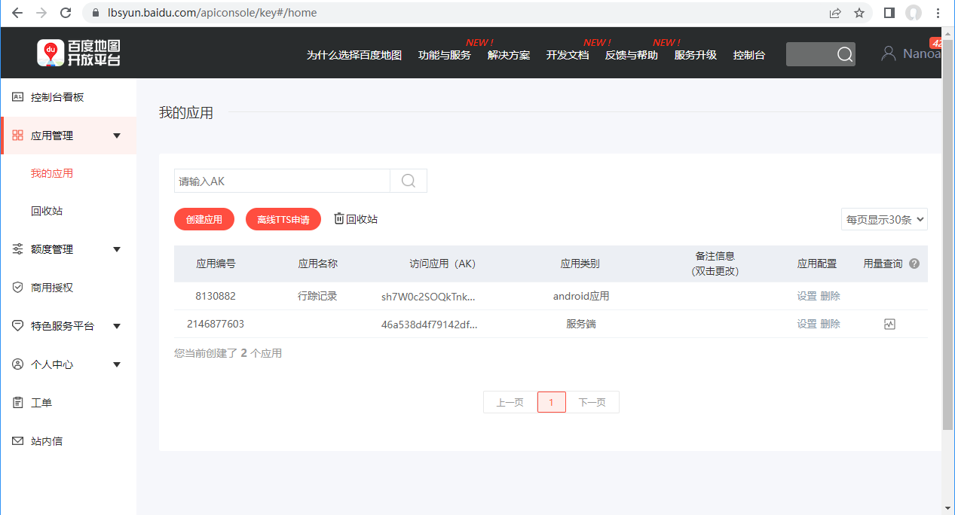Select 回收站 in left sidebar

click(x=47, y=211)
